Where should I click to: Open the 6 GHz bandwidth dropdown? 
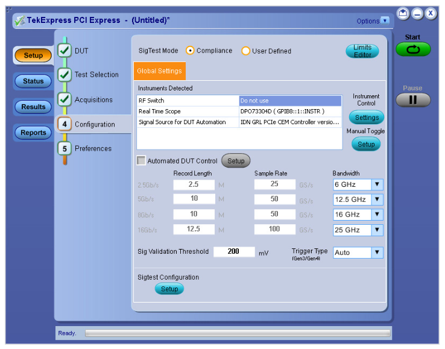click(x=377, y=185)
